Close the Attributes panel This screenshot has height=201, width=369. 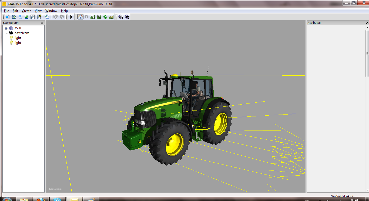(367, 23)
